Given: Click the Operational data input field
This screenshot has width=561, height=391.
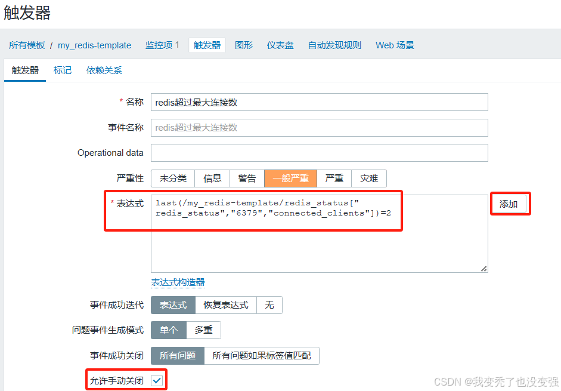Looking at the screenshot, I should (319, 153).
